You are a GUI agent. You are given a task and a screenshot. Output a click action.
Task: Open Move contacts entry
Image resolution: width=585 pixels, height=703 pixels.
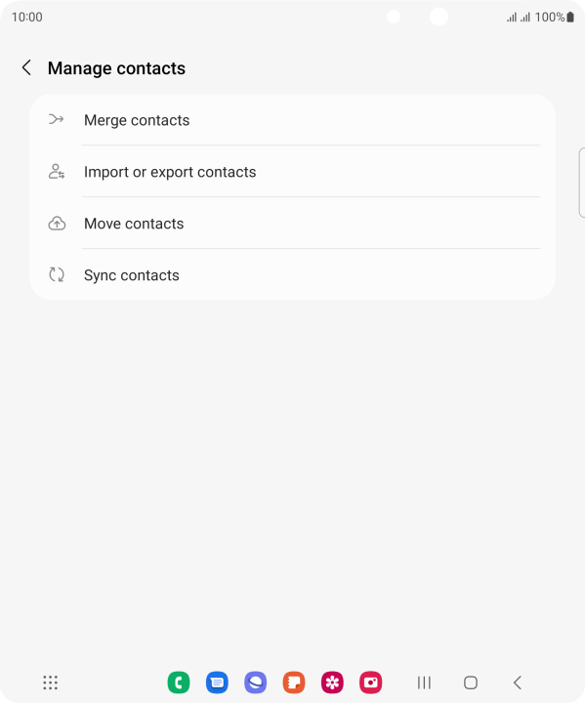[293, 224]
